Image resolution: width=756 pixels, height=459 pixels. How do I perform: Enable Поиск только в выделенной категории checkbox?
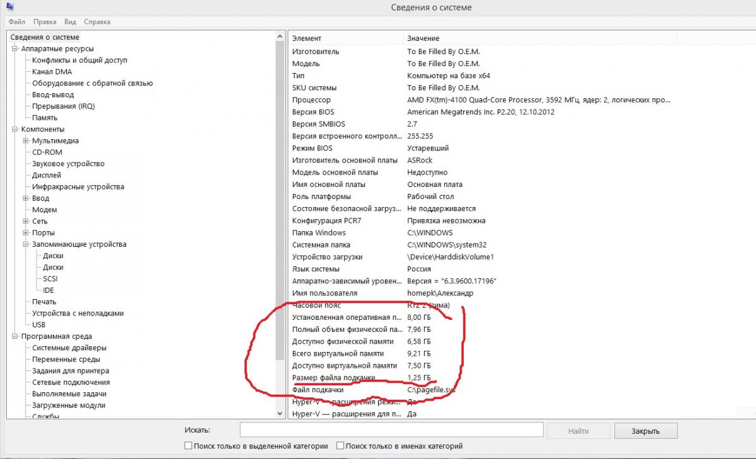pos(188,446)
